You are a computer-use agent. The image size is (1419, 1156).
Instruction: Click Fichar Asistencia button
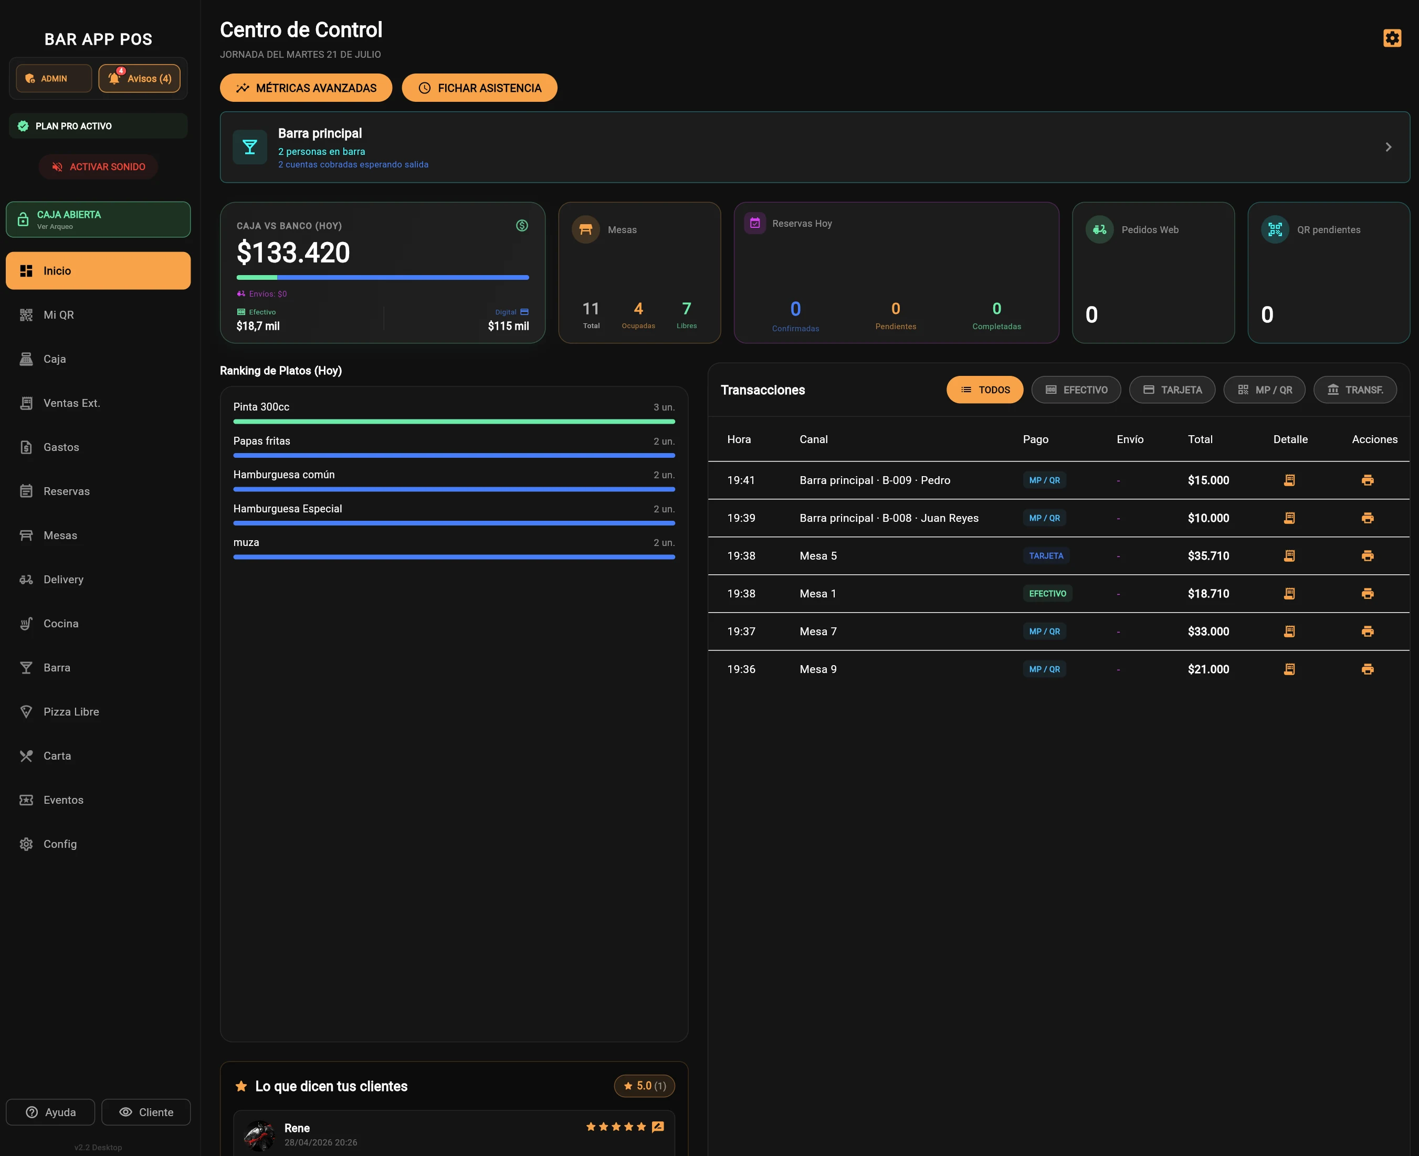[479, 88]
